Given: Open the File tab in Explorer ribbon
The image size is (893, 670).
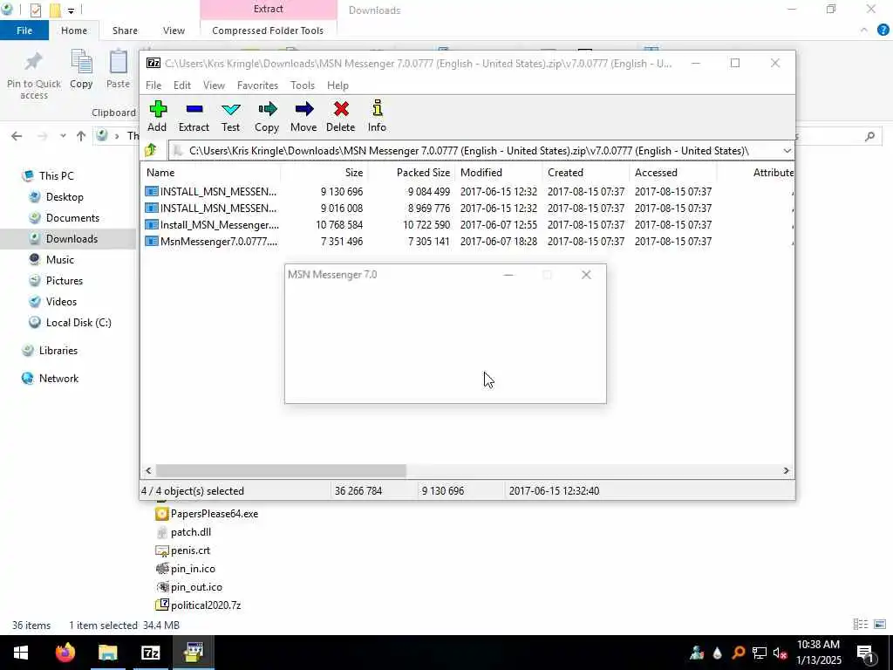Looking at the screenshot, I should point(24,31).
